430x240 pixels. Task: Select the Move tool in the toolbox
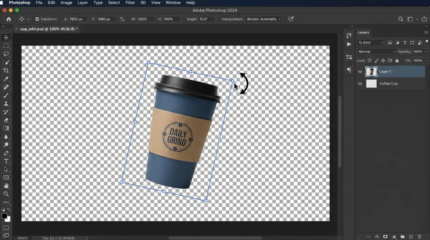pos(6,37)
